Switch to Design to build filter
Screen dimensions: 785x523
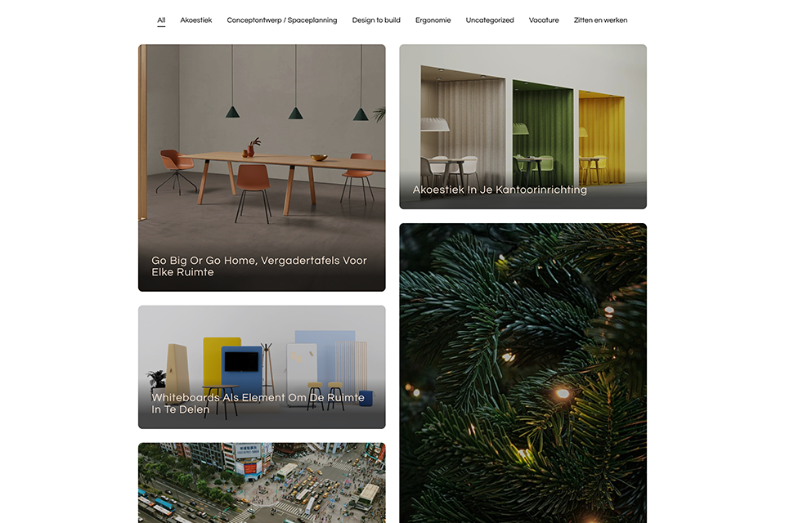[x=376, y=20]
